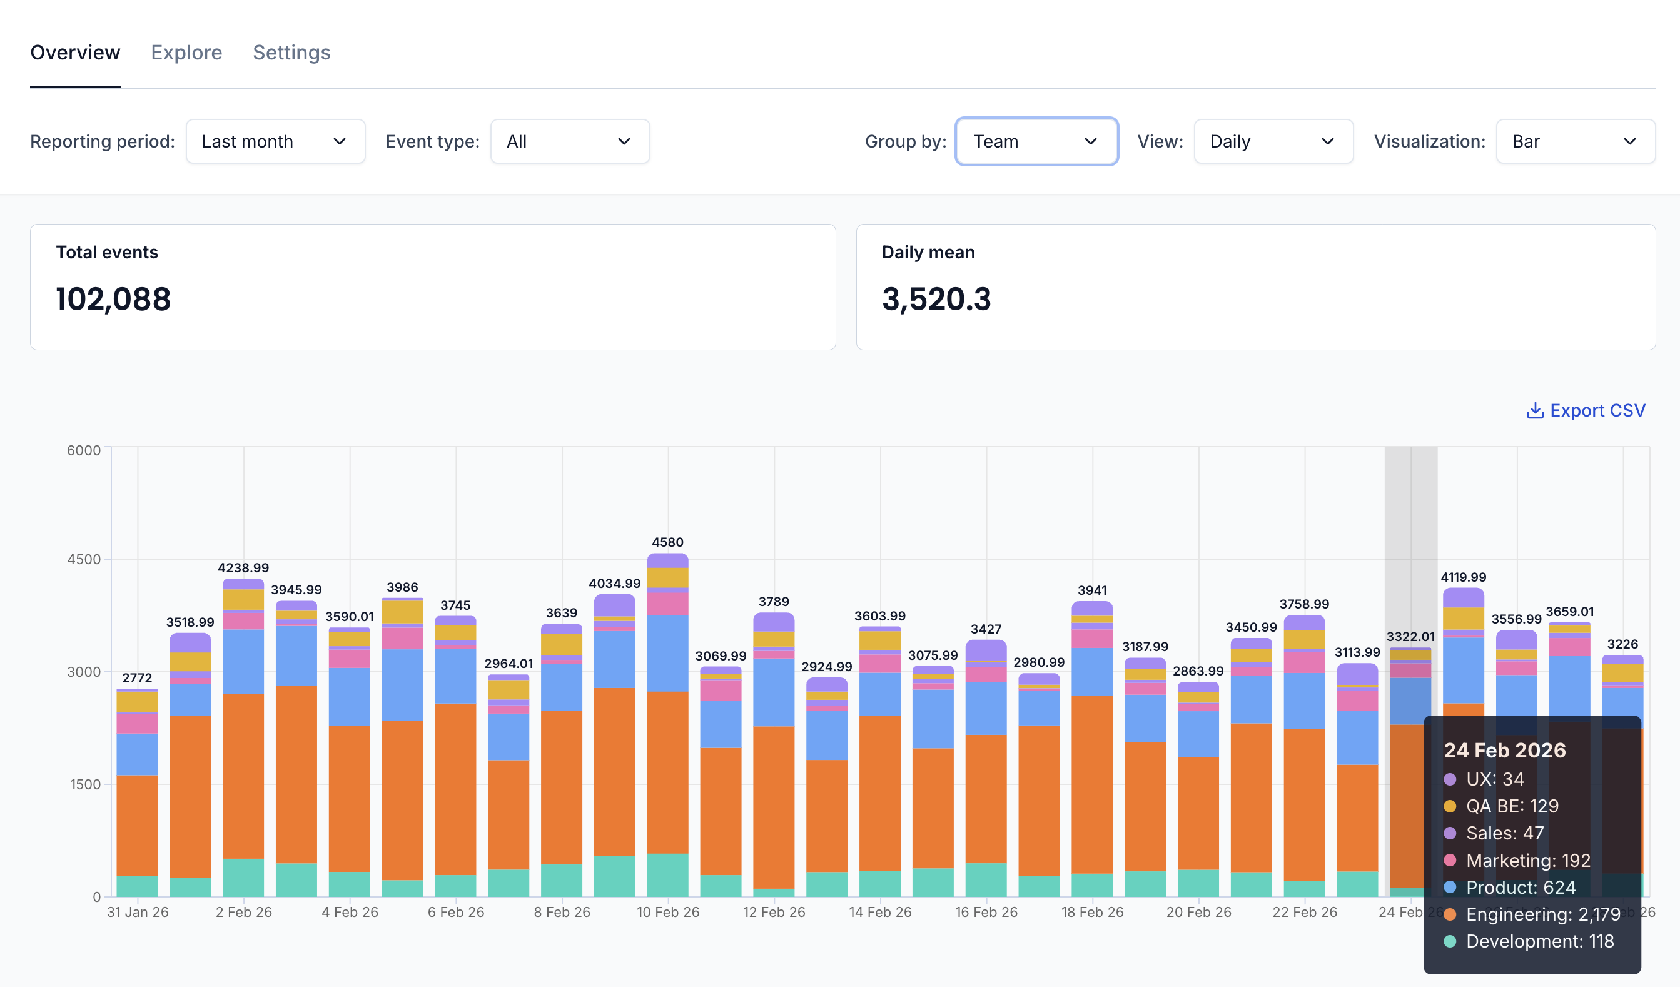This screenshot has width=1680, height=987.
Task: Click the 2 Feb 26 axis label
Action: coord(243,913)
